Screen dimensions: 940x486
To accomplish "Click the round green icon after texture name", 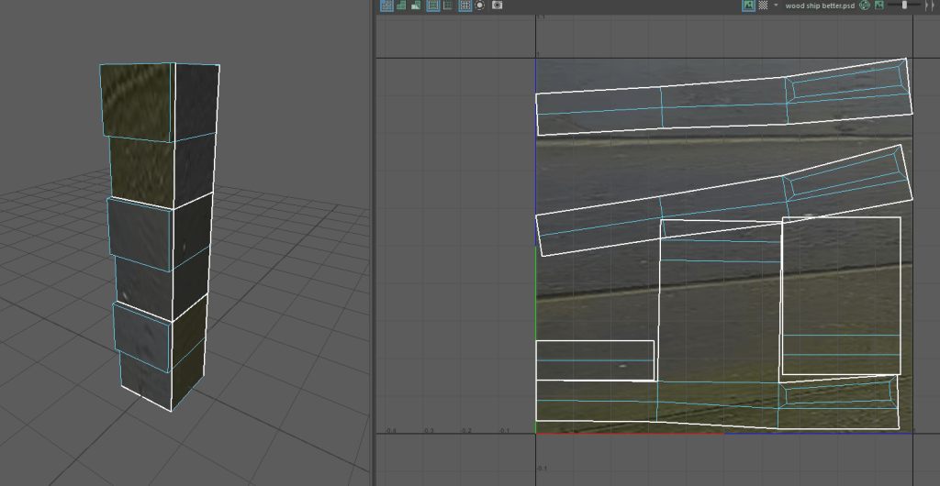I will (x=865, y=5).
